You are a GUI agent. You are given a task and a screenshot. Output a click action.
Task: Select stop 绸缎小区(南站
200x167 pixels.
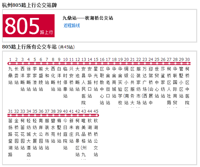[x=126, y=86]
